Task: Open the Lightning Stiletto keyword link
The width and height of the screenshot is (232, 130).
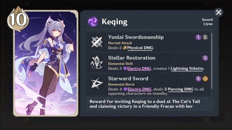Action: point(187,69)
